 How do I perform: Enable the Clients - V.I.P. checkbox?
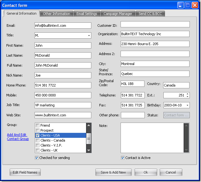[x=38, y=145]
